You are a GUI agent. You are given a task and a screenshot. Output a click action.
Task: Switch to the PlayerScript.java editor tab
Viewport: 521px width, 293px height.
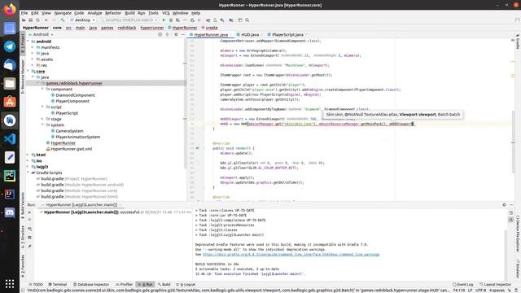point(287,34)
